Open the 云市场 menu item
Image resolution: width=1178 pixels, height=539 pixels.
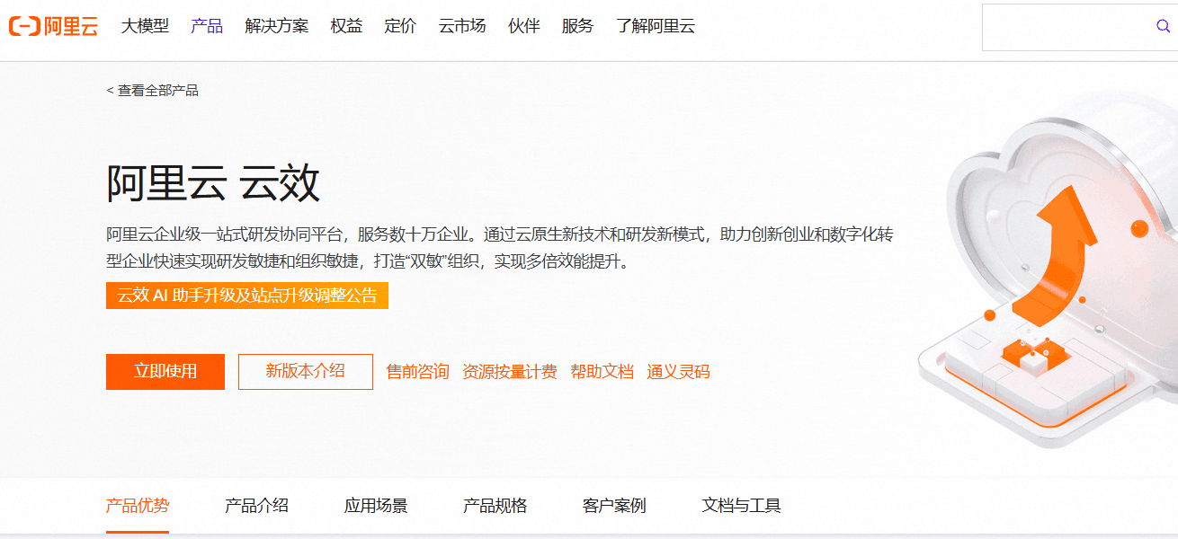click(462, 27)
